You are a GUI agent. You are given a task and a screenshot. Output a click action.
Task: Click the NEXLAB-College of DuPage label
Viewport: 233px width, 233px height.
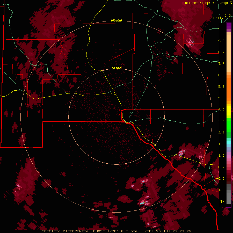207,3
